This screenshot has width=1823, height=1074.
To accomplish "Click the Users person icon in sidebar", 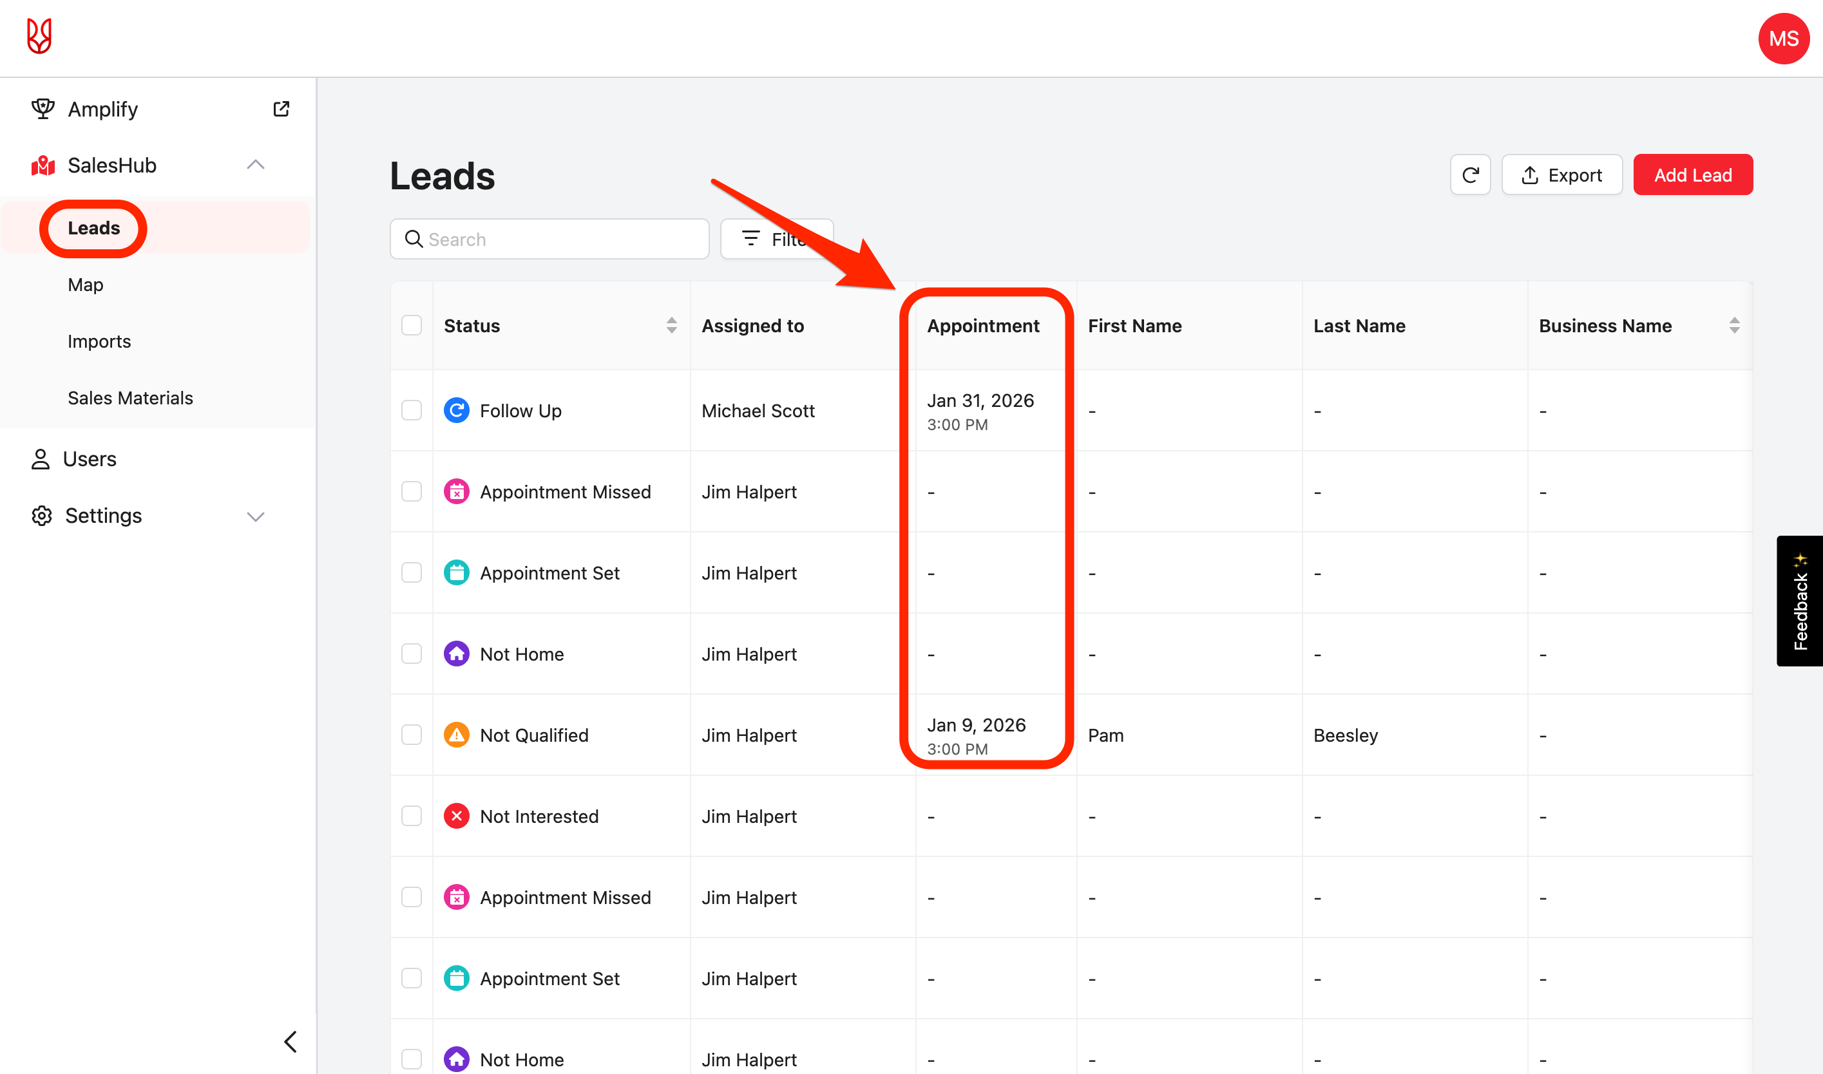I will [x=41, y=459].
